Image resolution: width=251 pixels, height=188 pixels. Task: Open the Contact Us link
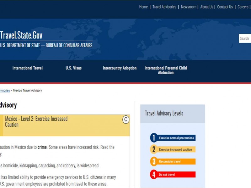click(225, 7)
